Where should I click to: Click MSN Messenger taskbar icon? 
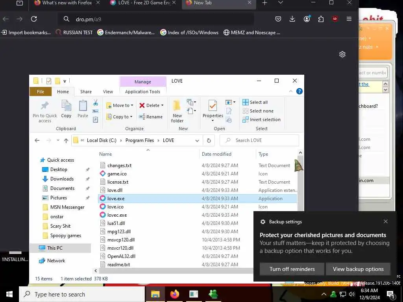[x=213, y=294]
